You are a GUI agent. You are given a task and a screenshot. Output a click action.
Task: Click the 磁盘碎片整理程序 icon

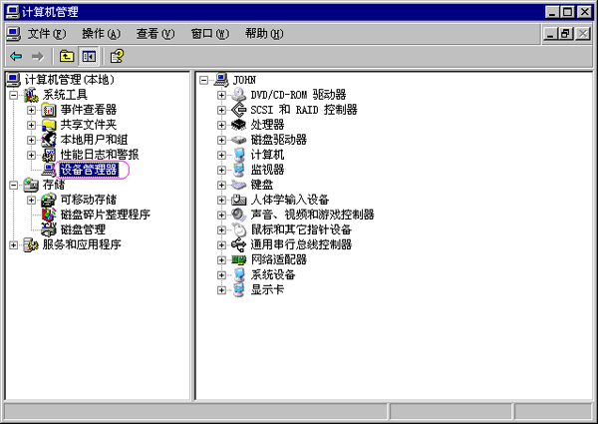click(49, 214)
